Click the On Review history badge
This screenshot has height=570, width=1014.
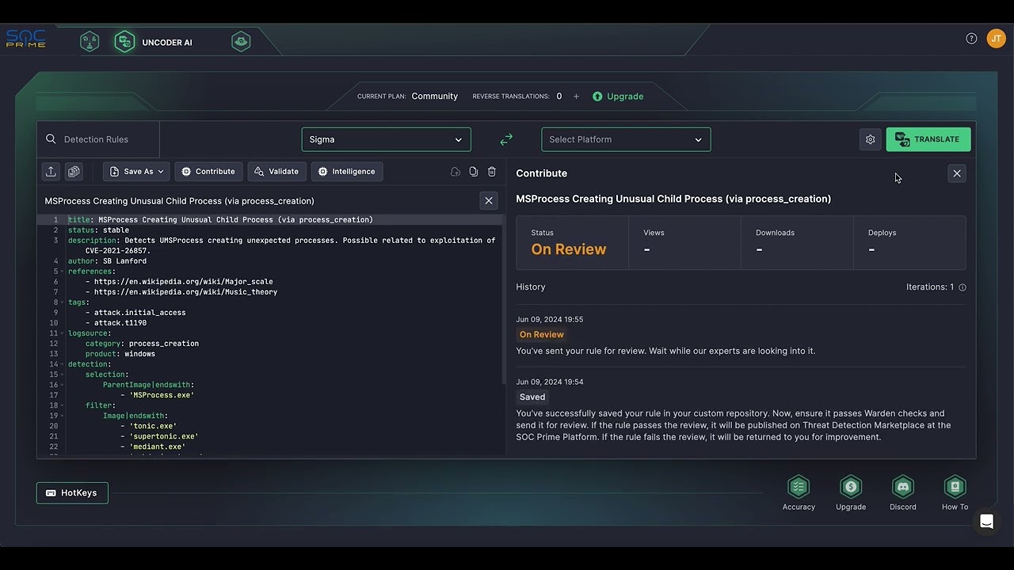542,335
